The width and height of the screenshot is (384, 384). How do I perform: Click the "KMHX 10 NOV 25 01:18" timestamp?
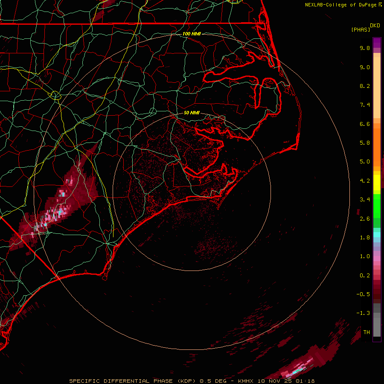click(x=276, y=381)
